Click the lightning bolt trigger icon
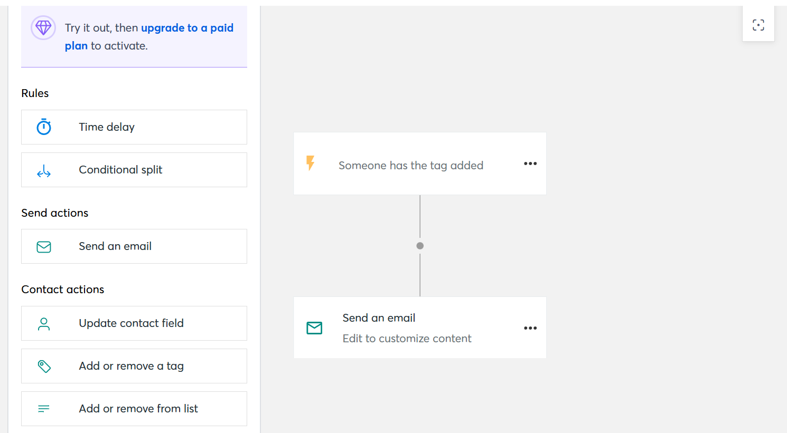 pyautogui.click(x=311, y=163)
